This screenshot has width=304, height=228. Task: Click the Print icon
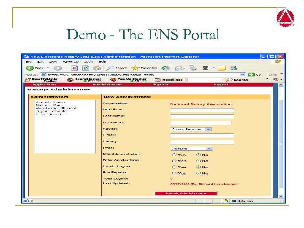point(193,68)
